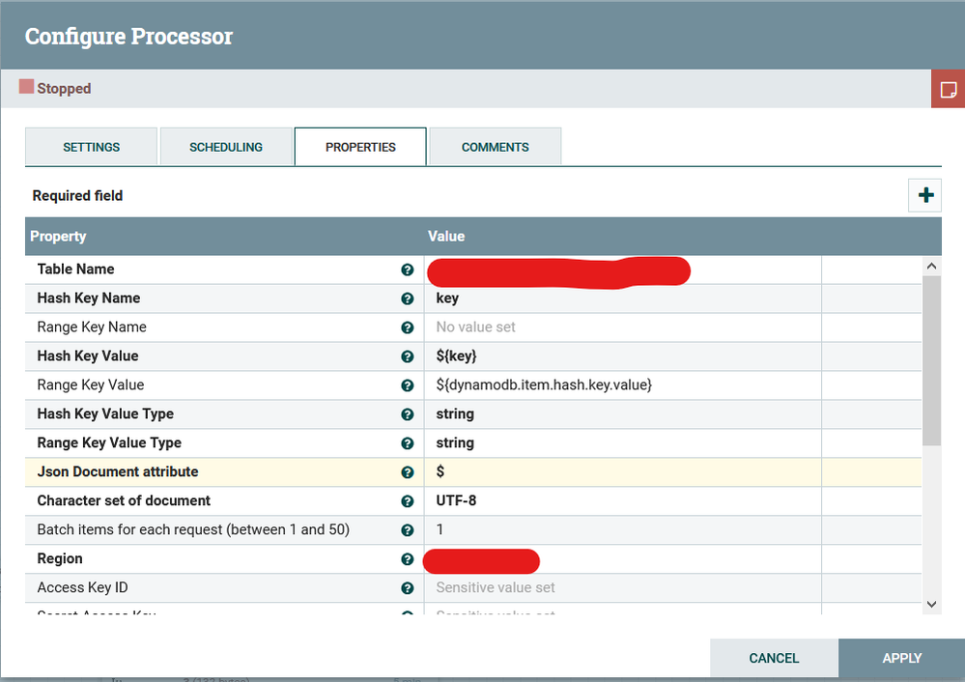Open help icon for Json Document attribute
The height and width of the screenshot is (682, 965).
coord(407,472)
